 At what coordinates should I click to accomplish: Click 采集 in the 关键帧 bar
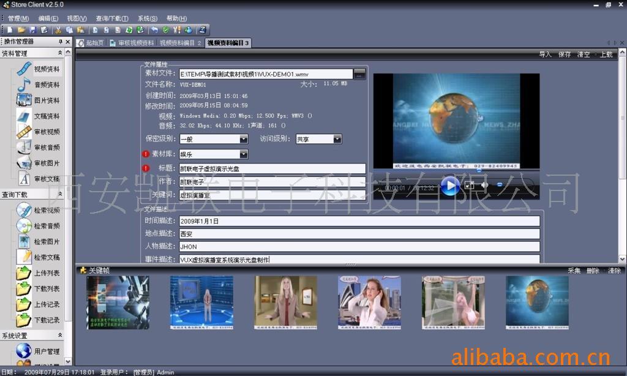[574, 271]
